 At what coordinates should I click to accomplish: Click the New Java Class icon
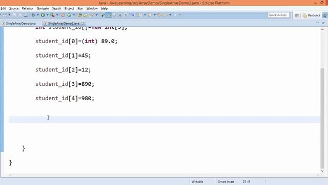point(69,15)
